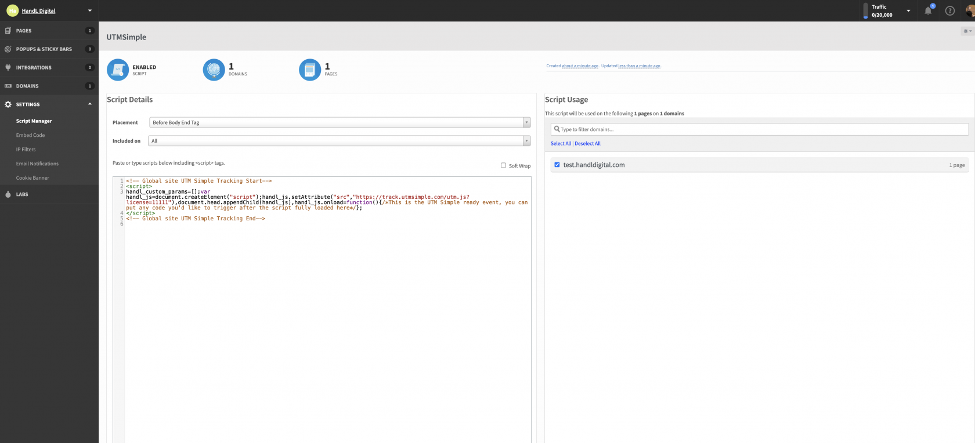Viewport: 975px width, 443px height.
Task: Go to Popups & Sticky Bars
Action: [x=44, y=49]
